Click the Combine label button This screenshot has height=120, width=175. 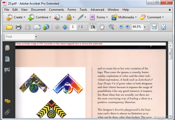(x=42, y=17)
